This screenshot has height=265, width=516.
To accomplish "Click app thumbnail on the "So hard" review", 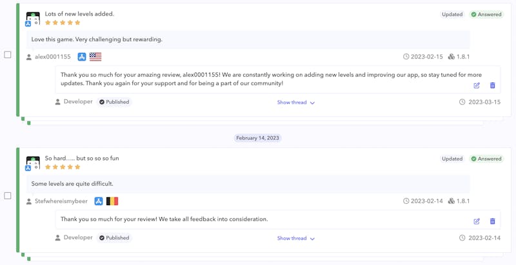I will (x=32, y=162).
